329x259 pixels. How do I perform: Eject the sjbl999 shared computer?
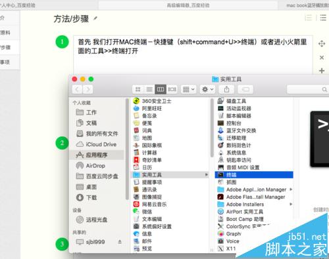(x=120, y=242)
